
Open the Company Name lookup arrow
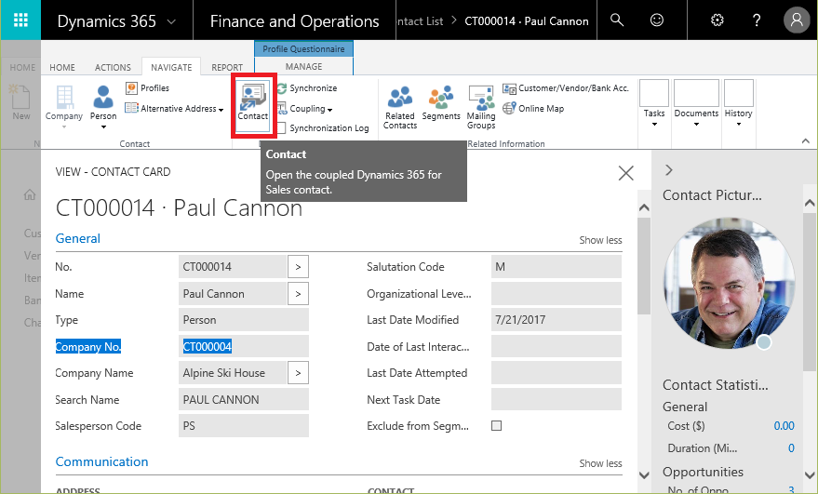tap(298, 373)
